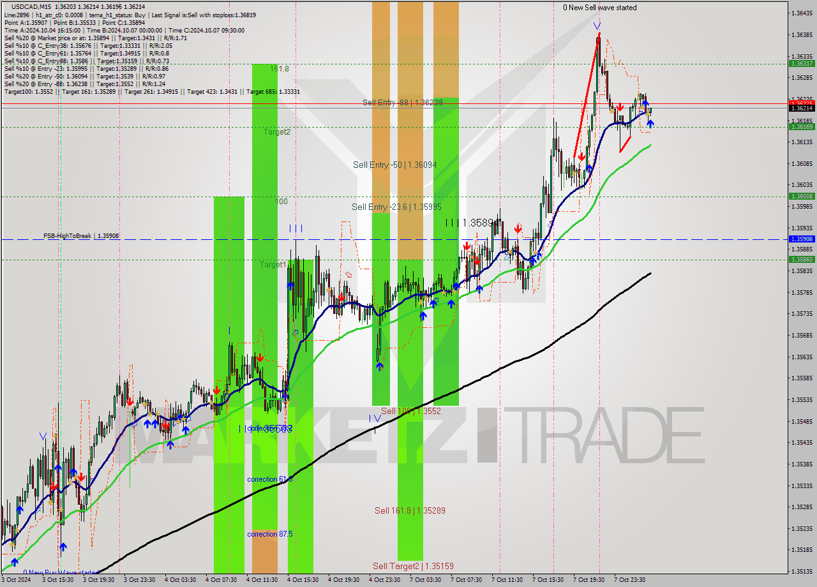The image size is (817, 587).
Task: Click the green 1.36008 price tag on axis
Action: [x=802, y=196]
